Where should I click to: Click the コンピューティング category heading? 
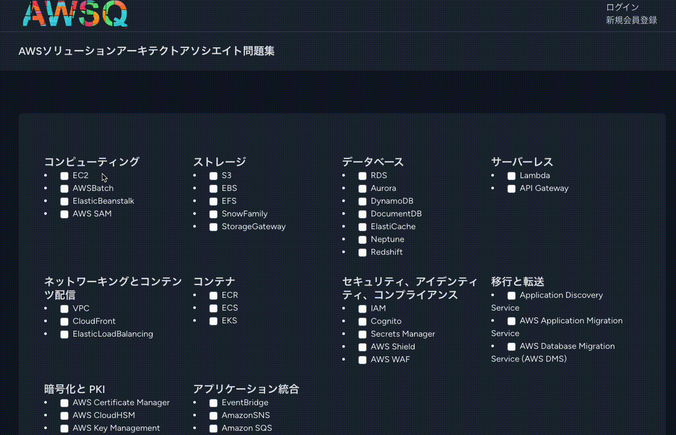pos(92,162)
